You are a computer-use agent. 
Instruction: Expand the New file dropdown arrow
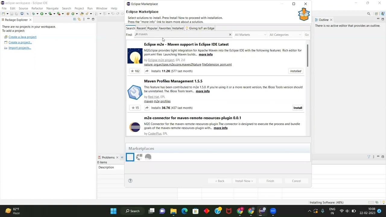click(8, 14)
